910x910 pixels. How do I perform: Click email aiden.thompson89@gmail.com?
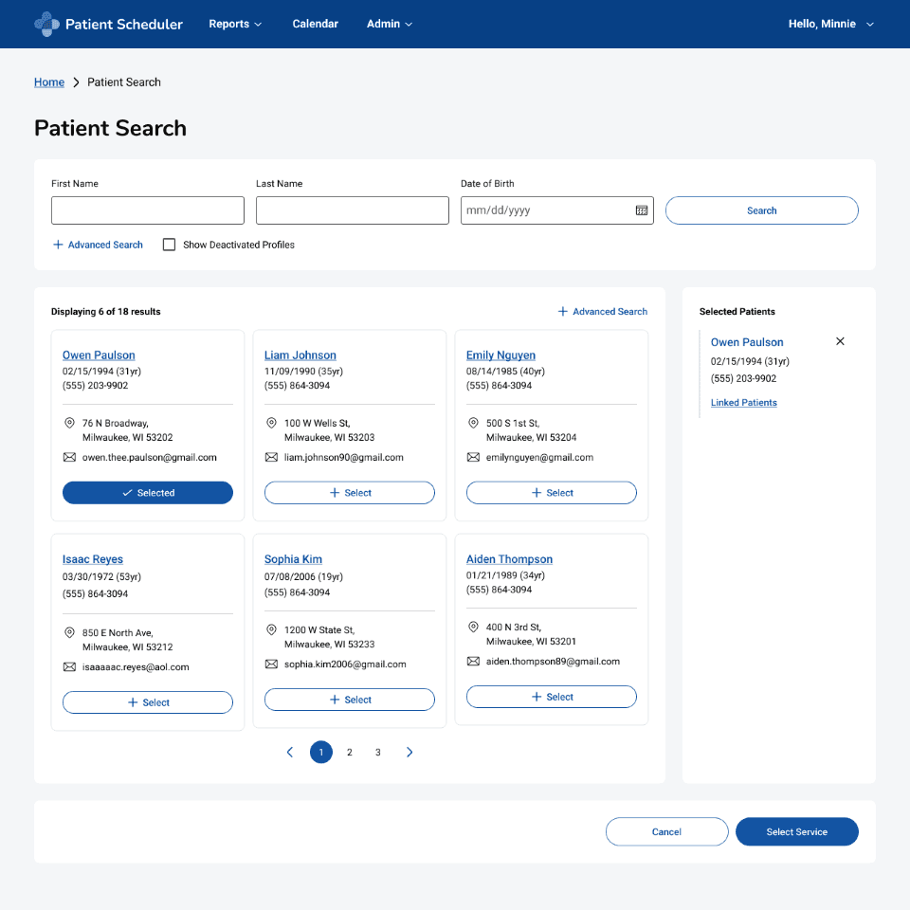click(553, 661)
